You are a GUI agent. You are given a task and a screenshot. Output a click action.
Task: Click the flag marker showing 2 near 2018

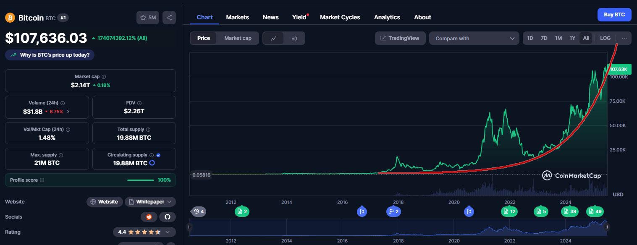[393, 211]
